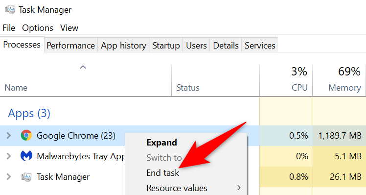Open the Options menu

[x=38, y=28]
